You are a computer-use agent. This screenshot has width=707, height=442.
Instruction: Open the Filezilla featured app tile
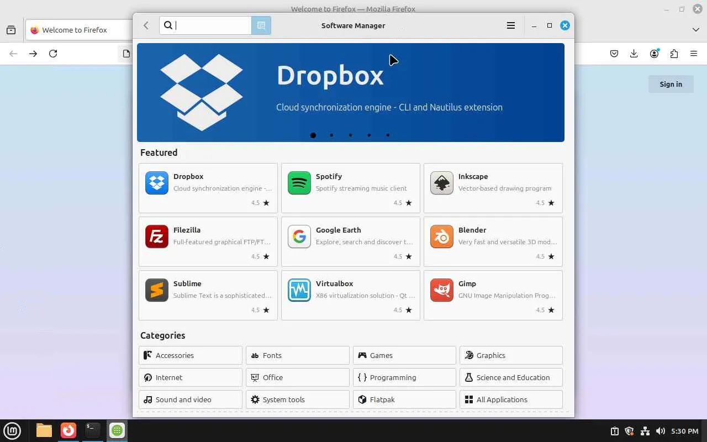coord(208,241)
